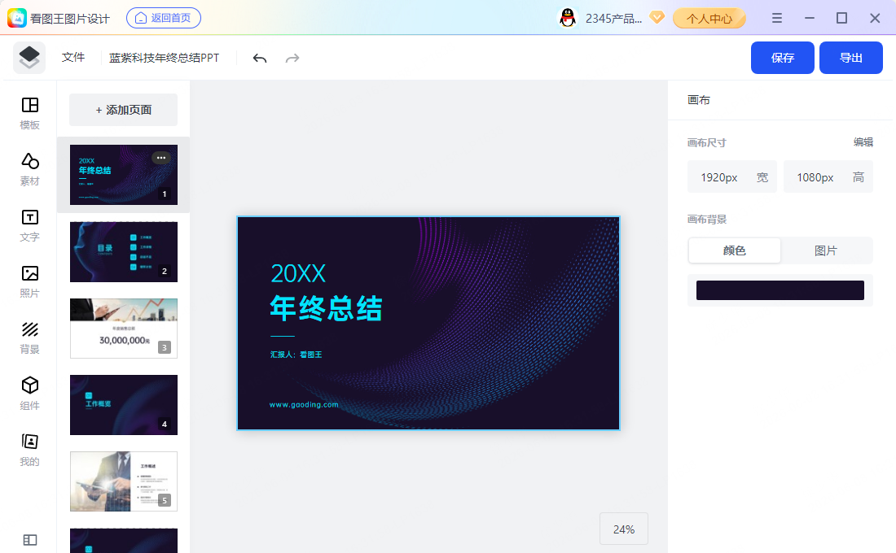Select the 汇报人:看图王 text on canvas
This screenshot has height=553, width=896.
point(296,355)
